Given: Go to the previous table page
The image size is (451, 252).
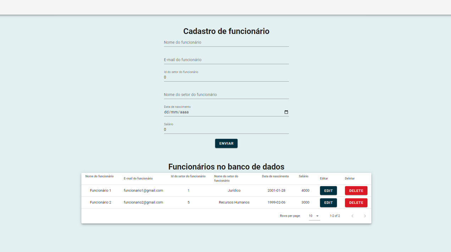Looking at the screenshot, I should [x=352, y=216].
